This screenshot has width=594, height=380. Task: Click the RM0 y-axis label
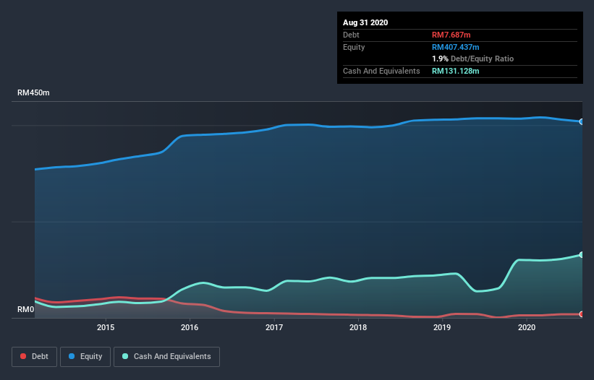[x=26, y=310]
